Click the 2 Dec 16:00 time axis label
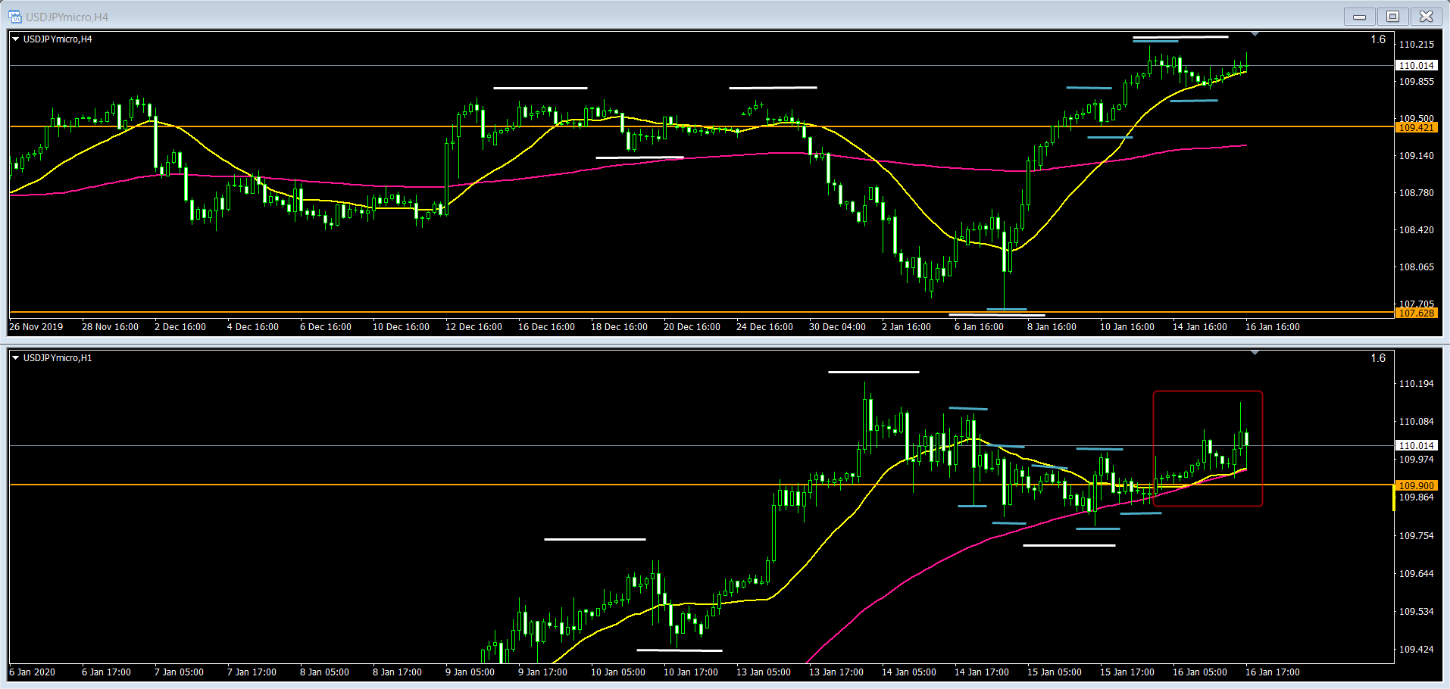 click(x=180, y=327)
